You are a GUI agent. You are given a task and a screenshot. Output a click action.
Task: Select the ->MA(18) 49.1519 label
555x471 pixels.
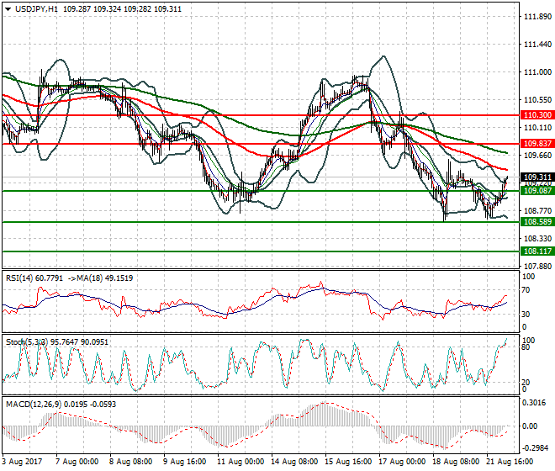click(99, 278)
